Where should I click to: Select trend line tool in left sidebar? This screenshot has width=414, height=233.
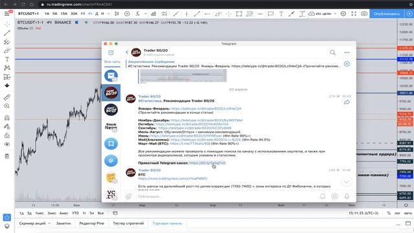point(7,33)
